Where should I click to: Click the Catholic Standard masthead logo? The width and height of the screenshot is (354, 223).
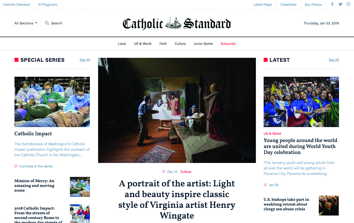(x=177, y=23)
